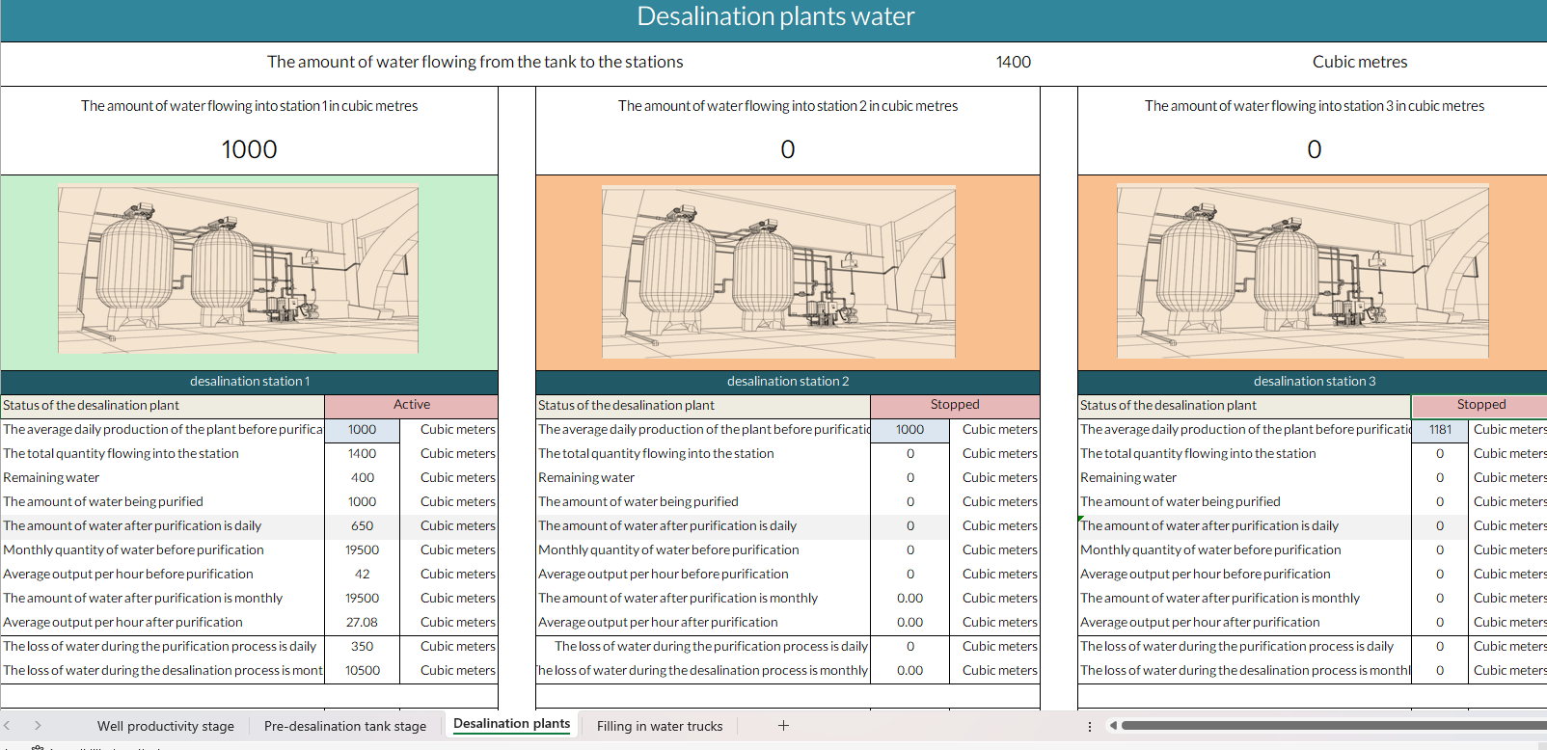Click the desalination station 1 header
This screenshot has width=1547, height=750.
(x=250, y=382)
